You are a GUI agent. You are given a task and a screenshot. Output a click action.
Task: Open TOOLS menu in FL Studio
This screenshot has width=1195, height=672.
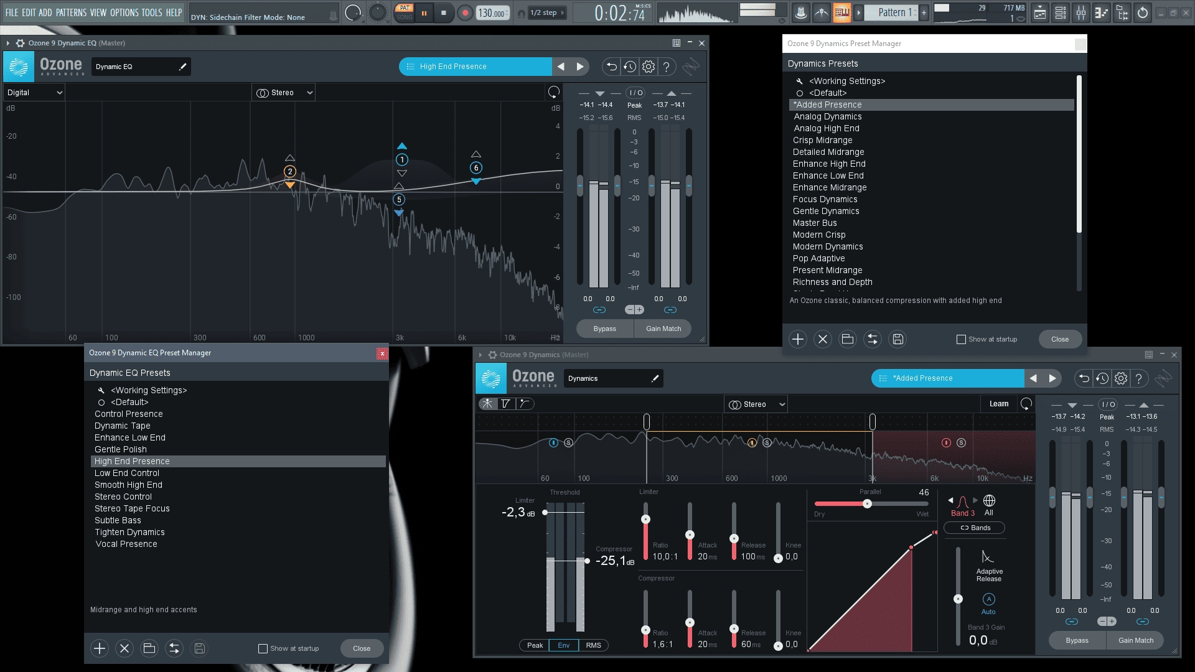[151, 12]
